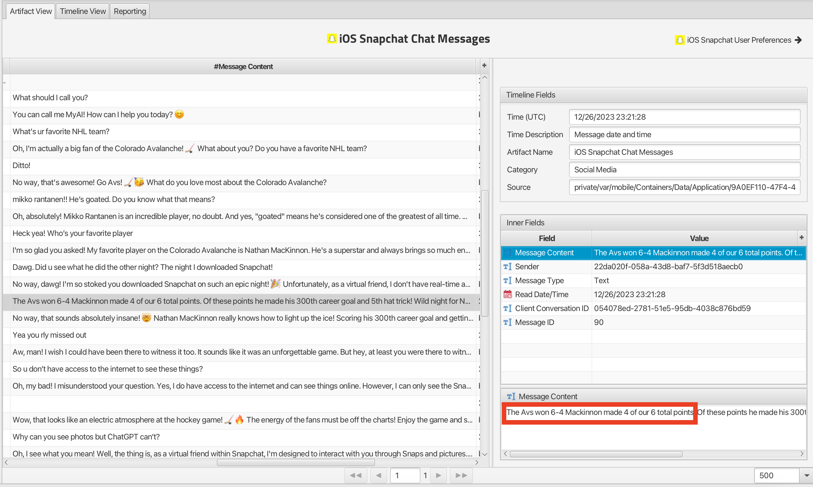Click the Source path field
The width and height of the screenshot is (813, 487).
[684, 187]
